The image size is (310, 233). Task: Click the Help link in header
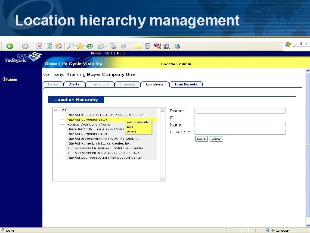121,54
